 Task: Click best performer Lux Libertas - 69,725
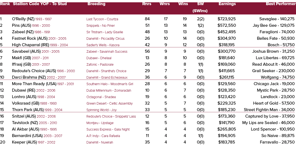(x=275, y=58)
